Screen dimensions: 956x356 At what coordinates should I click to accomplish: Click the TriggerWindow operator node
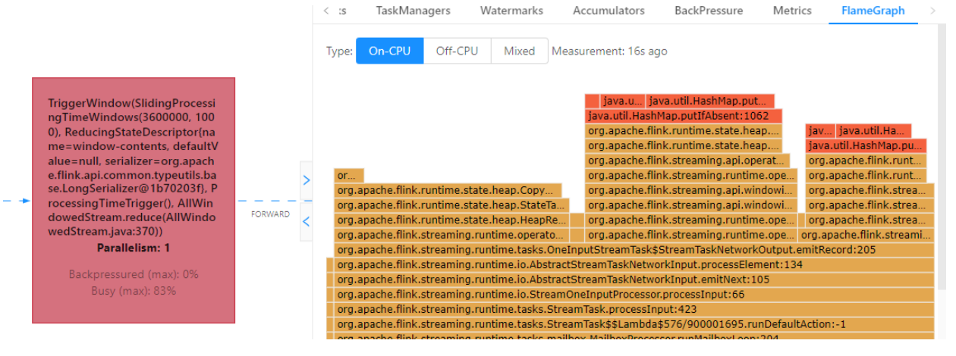pos(133,200)
